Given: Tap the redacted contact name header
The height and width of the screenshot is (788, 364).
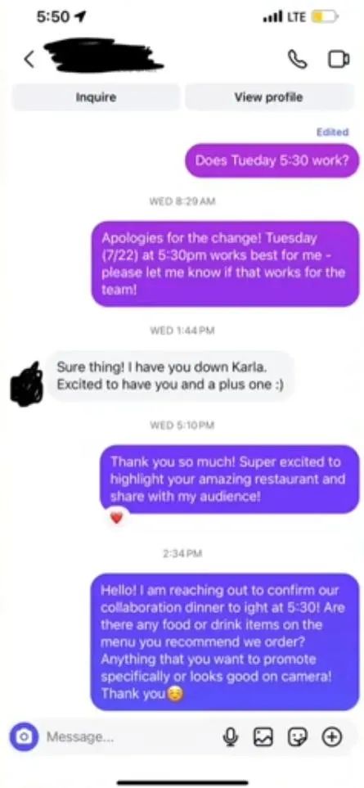Looking at the screenshot, I should coord(103,56).
